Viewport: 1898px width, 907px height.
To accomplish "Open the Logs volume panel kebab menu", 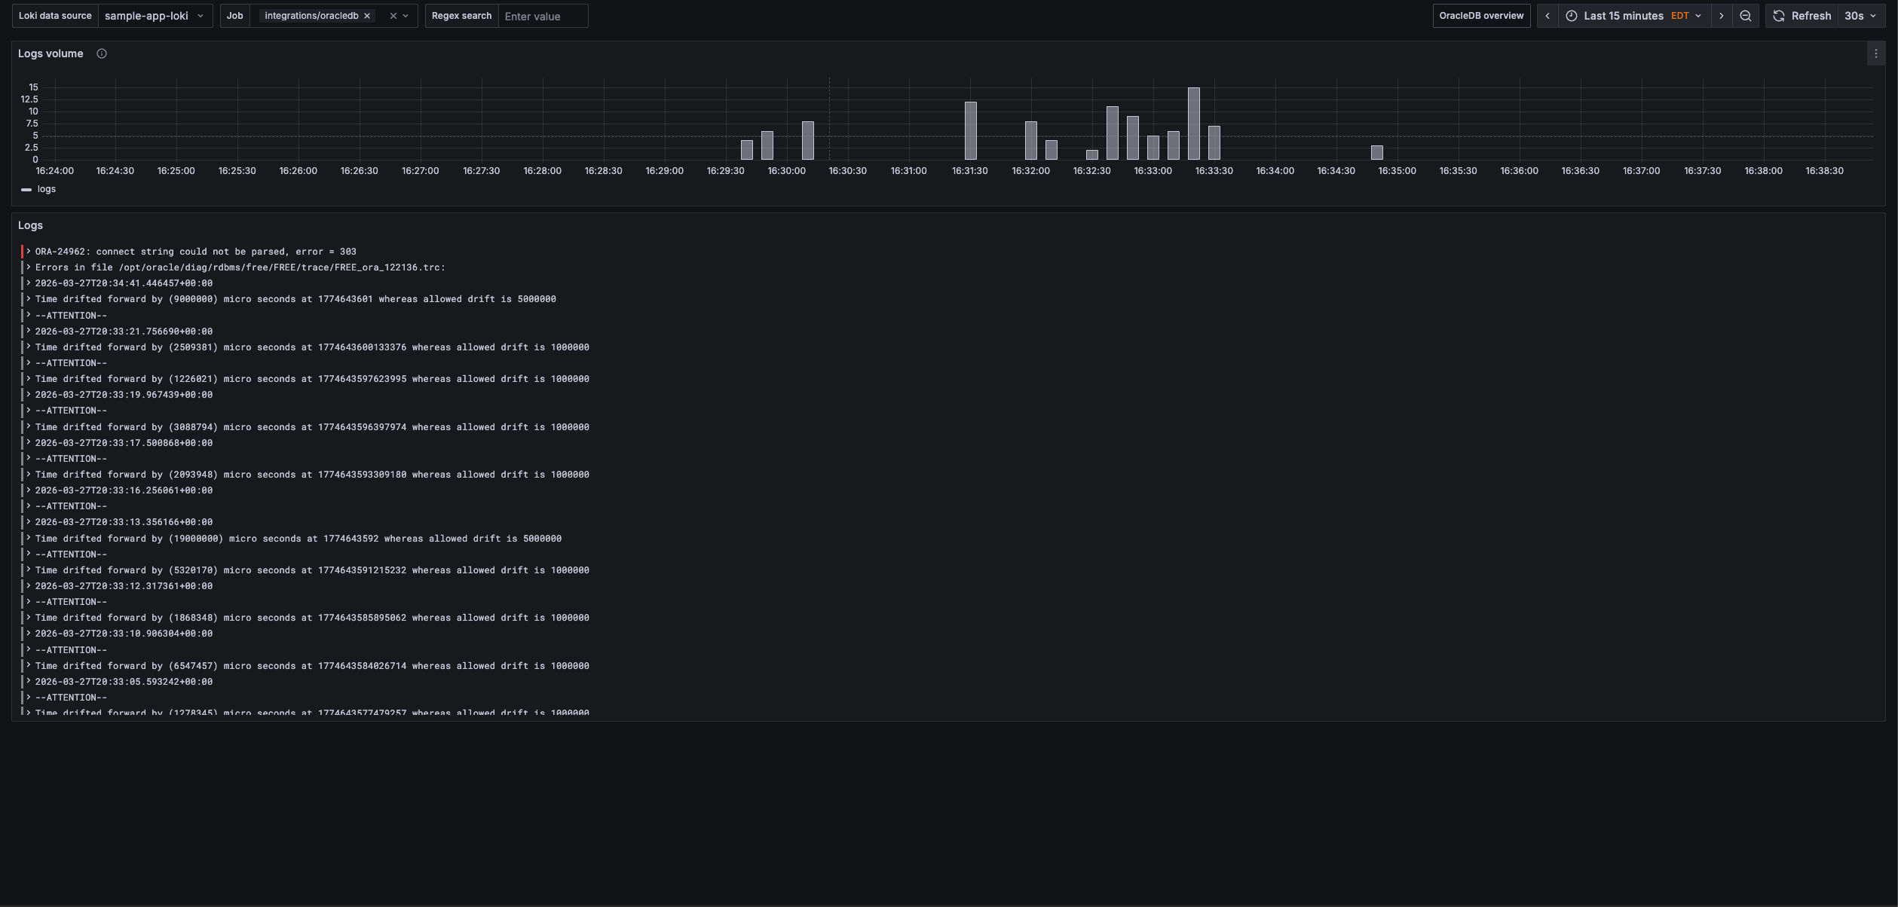I will (x=1875, y=53).
